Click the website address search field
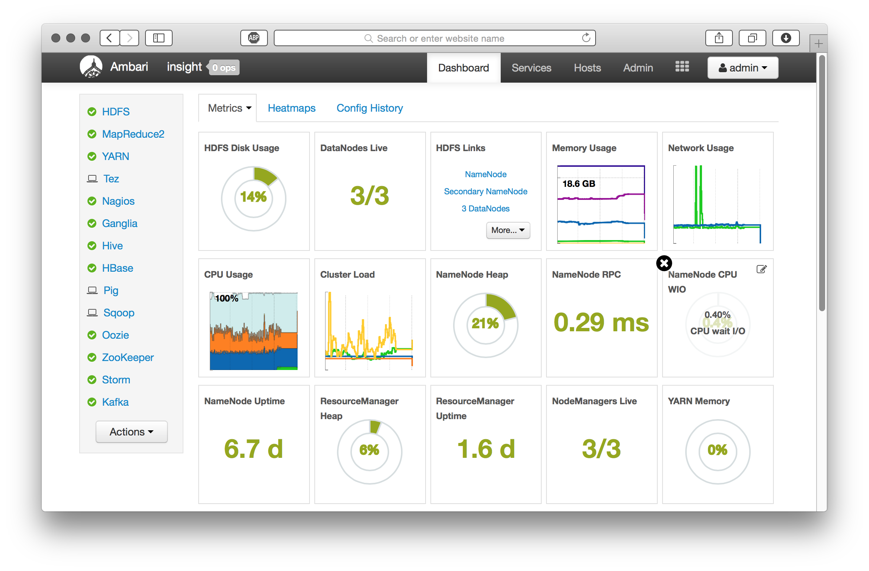Viewport: 869px width, 571px height. pos(434,38)
